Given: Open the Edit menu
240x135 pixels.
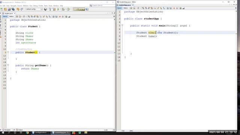Looking at the screenshot, I should (4, 6).
